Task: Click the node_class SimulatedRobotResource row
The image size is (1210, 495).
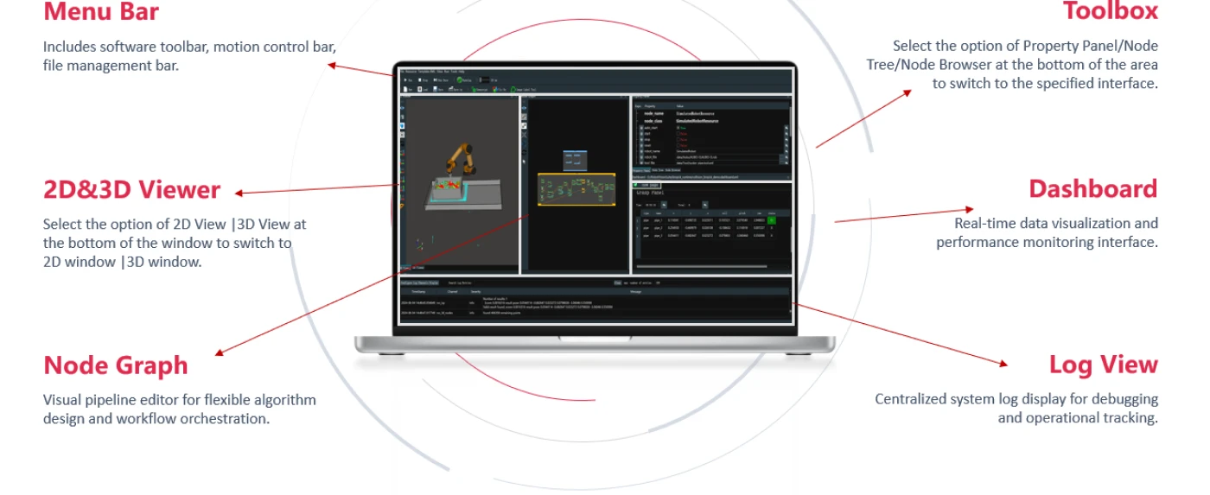Action: (711, 121)
